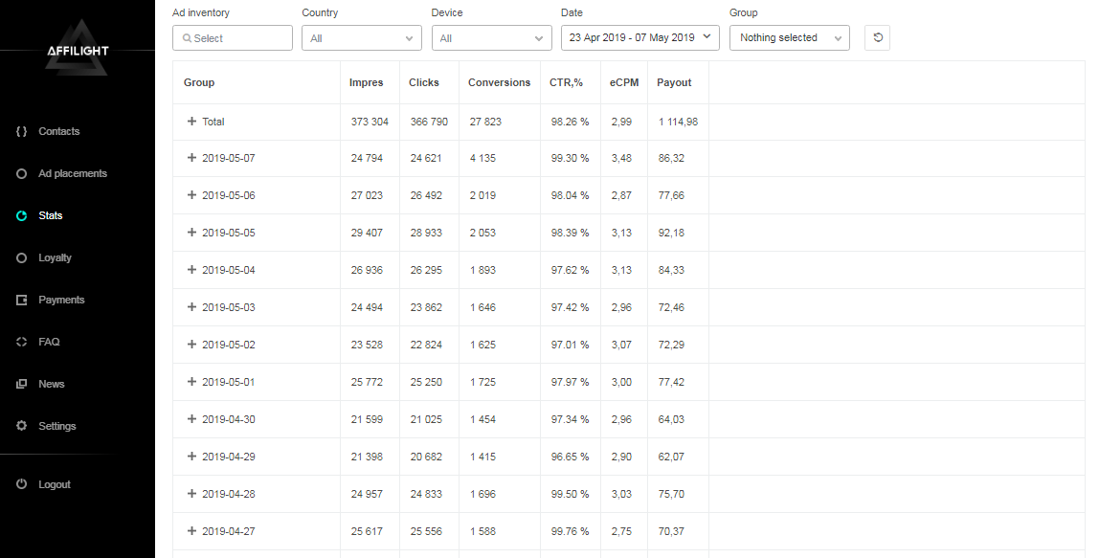Open the Device filter dropdown
This screenshot has height=558, width=1099.
coord(491,38)
